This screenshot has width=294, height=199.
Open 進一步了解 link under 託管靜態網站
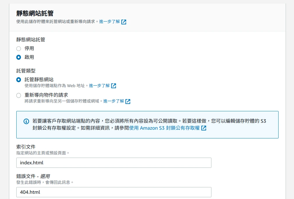tap(99, 86)
